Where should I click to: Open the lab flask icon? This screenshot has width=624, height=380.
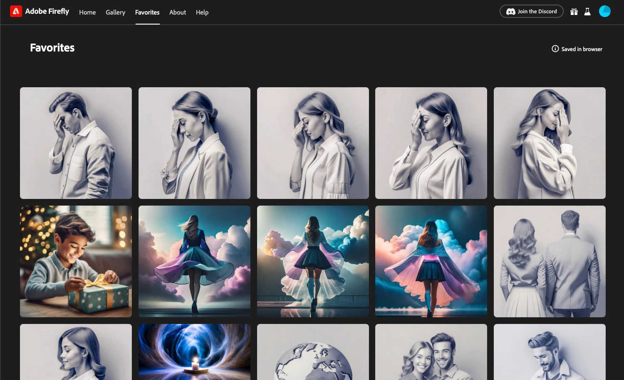point(587,12)
